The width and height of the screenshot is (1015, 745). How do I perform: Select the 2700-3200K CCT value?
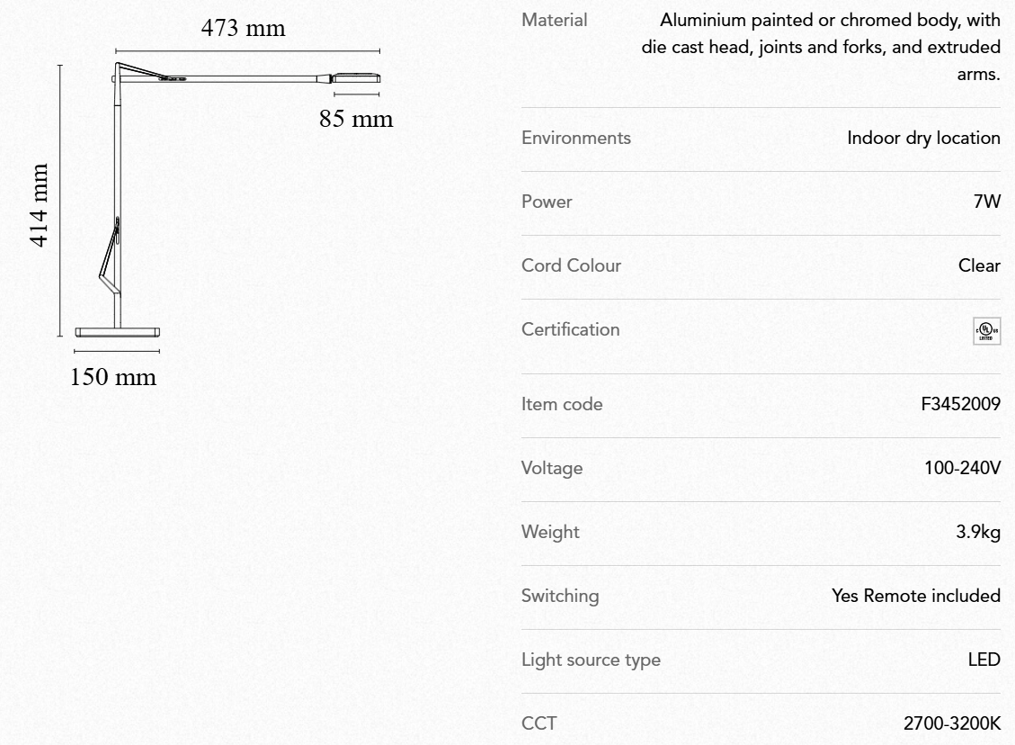pos(951,724)
